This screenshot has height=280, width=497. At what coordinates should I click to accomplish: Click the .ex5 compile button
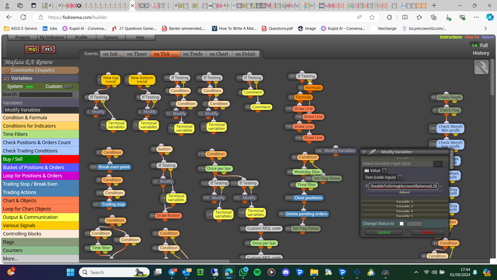pyautogui.click(x=48, y=49)
